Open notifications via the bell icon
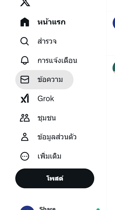115x210 pixels. (x=25, y=60)
